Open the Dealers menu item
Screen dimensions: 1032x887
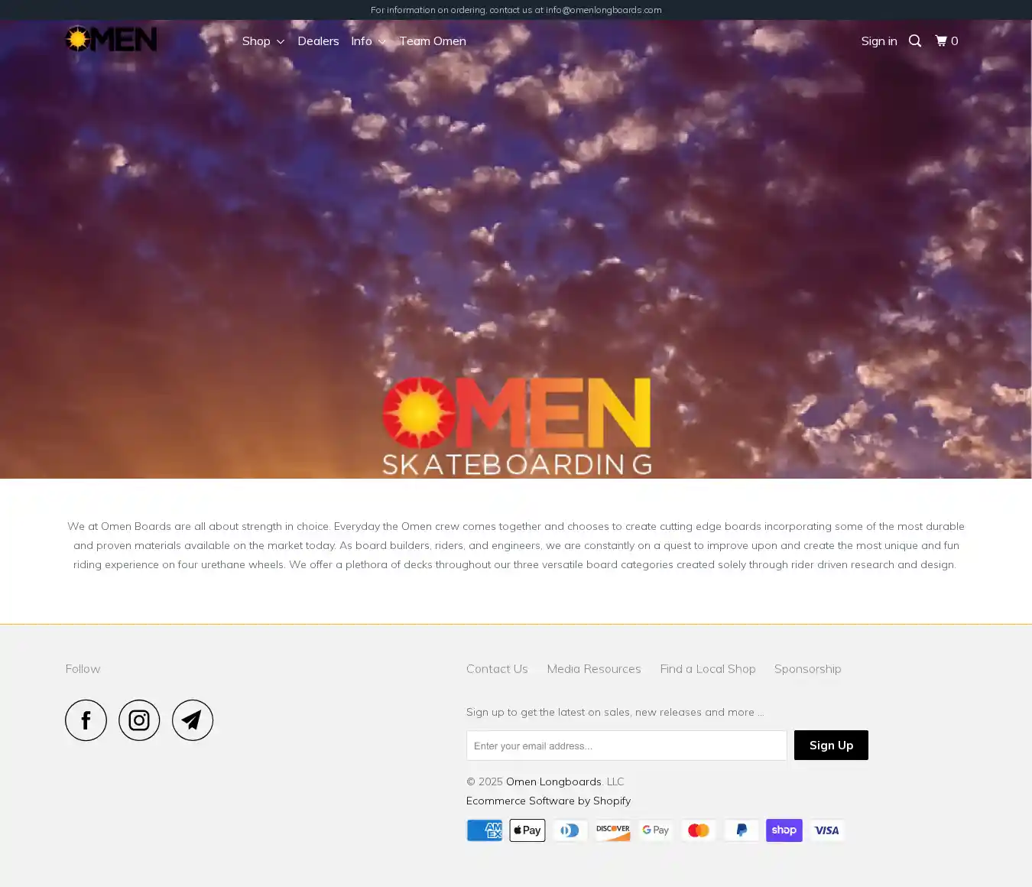pyautogui.click(x=318, y=41)
